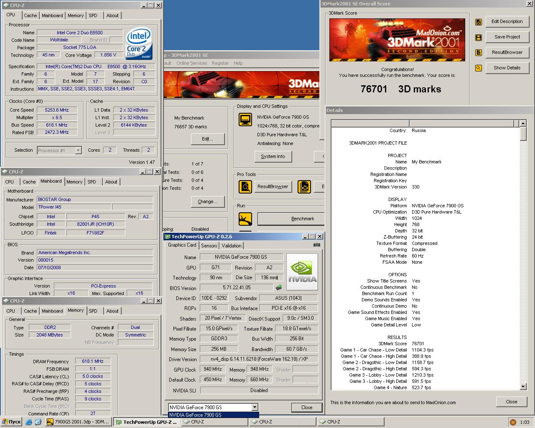Click the Internet Explorer quick launch icon

[x=28, y=422]
